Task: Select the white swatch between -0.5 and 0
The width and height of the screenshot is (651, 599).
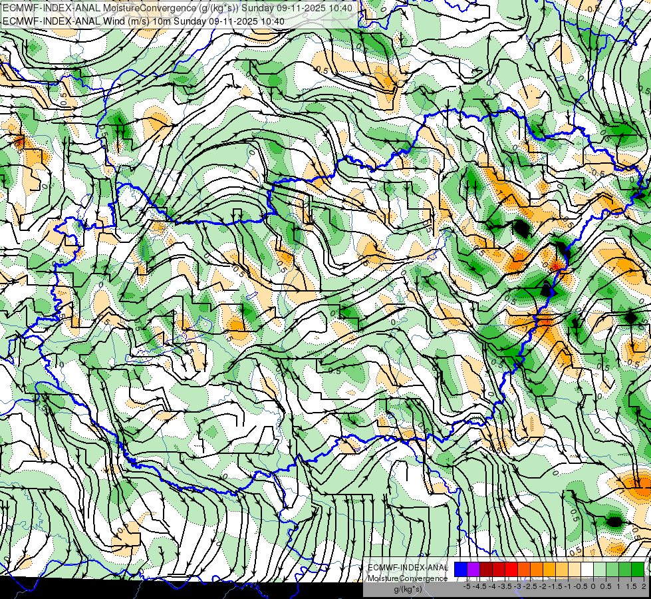Action: click(587, 570)
